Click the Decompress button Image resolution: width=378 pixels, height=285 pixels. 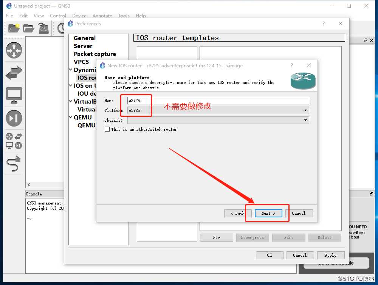pos(253,237)
